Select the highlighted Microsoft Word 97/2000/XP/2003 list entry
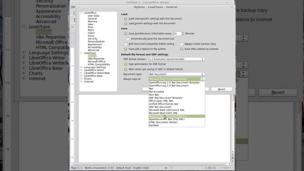 177,116
